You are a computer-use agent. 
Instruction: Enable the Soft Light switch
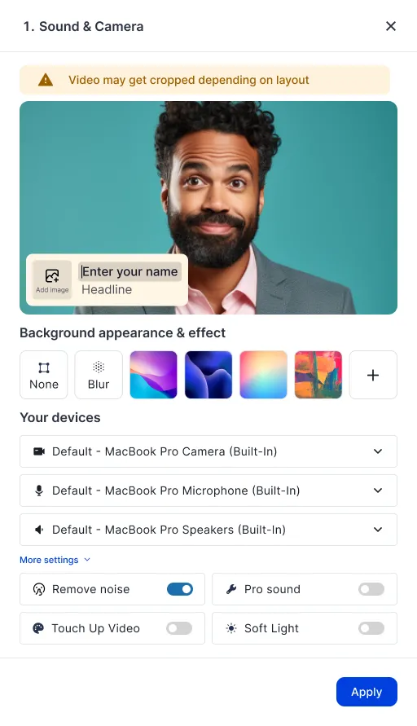point(371,628)
